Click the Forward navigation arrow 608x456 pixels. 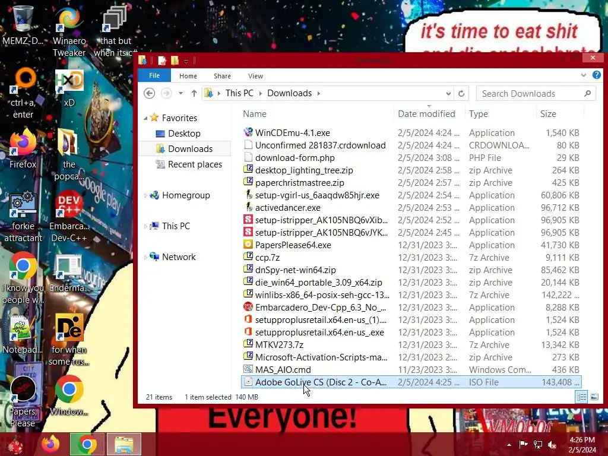166,93
